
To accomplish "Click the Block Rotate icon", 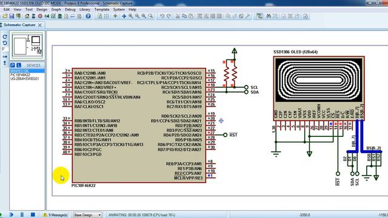I will pyautogui.click(x=213, y=16).
